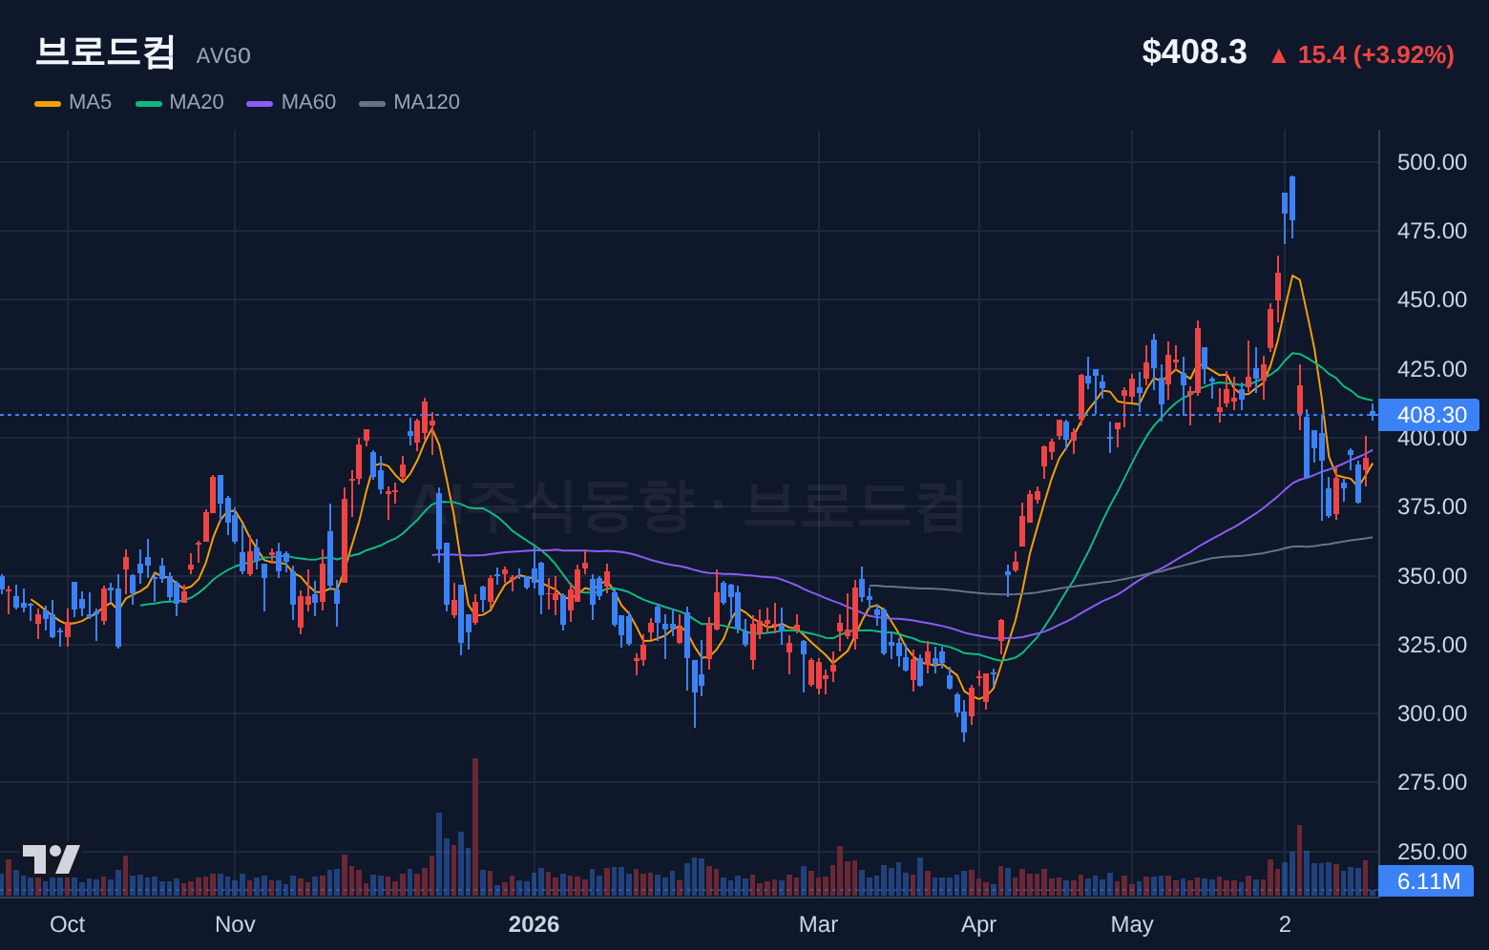Click the tallest red volume bar
1489x950 pixels.
point(475,827)
